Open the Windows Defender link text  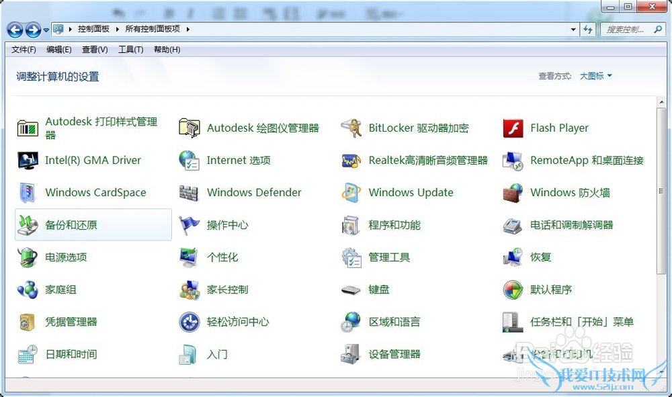pyautogui.click(x=254, y=193)
